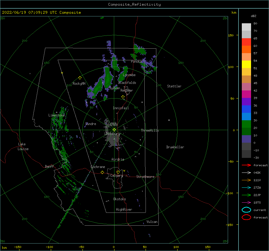
Task: Click the red swatch in dBZ legend
Action: pos(246,42)
